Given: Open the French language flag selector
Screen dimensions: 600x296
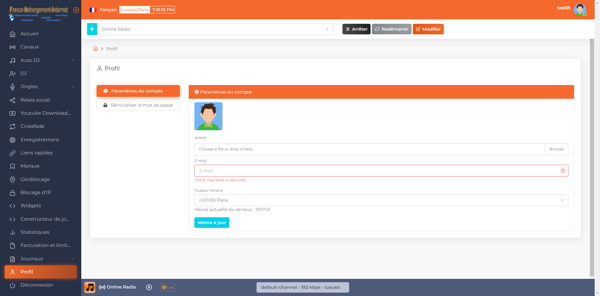Looking at the screenshot, I should (92, 10).
